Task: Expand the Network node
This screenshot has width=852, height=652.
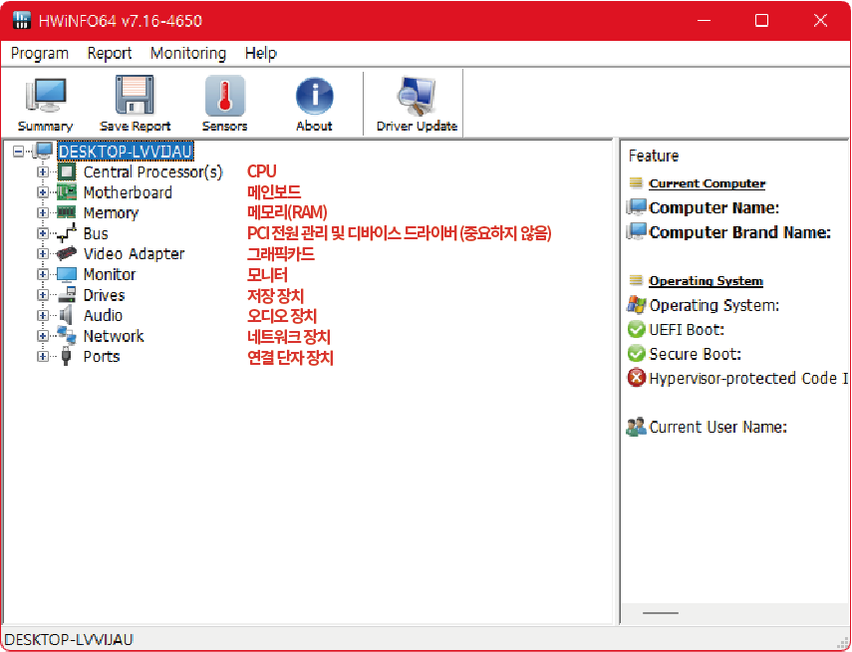Action: (x=43, y=336)
